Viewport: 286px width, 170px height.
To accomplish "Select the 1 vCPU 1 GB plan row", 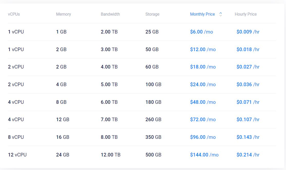I will tap(103, 32).
